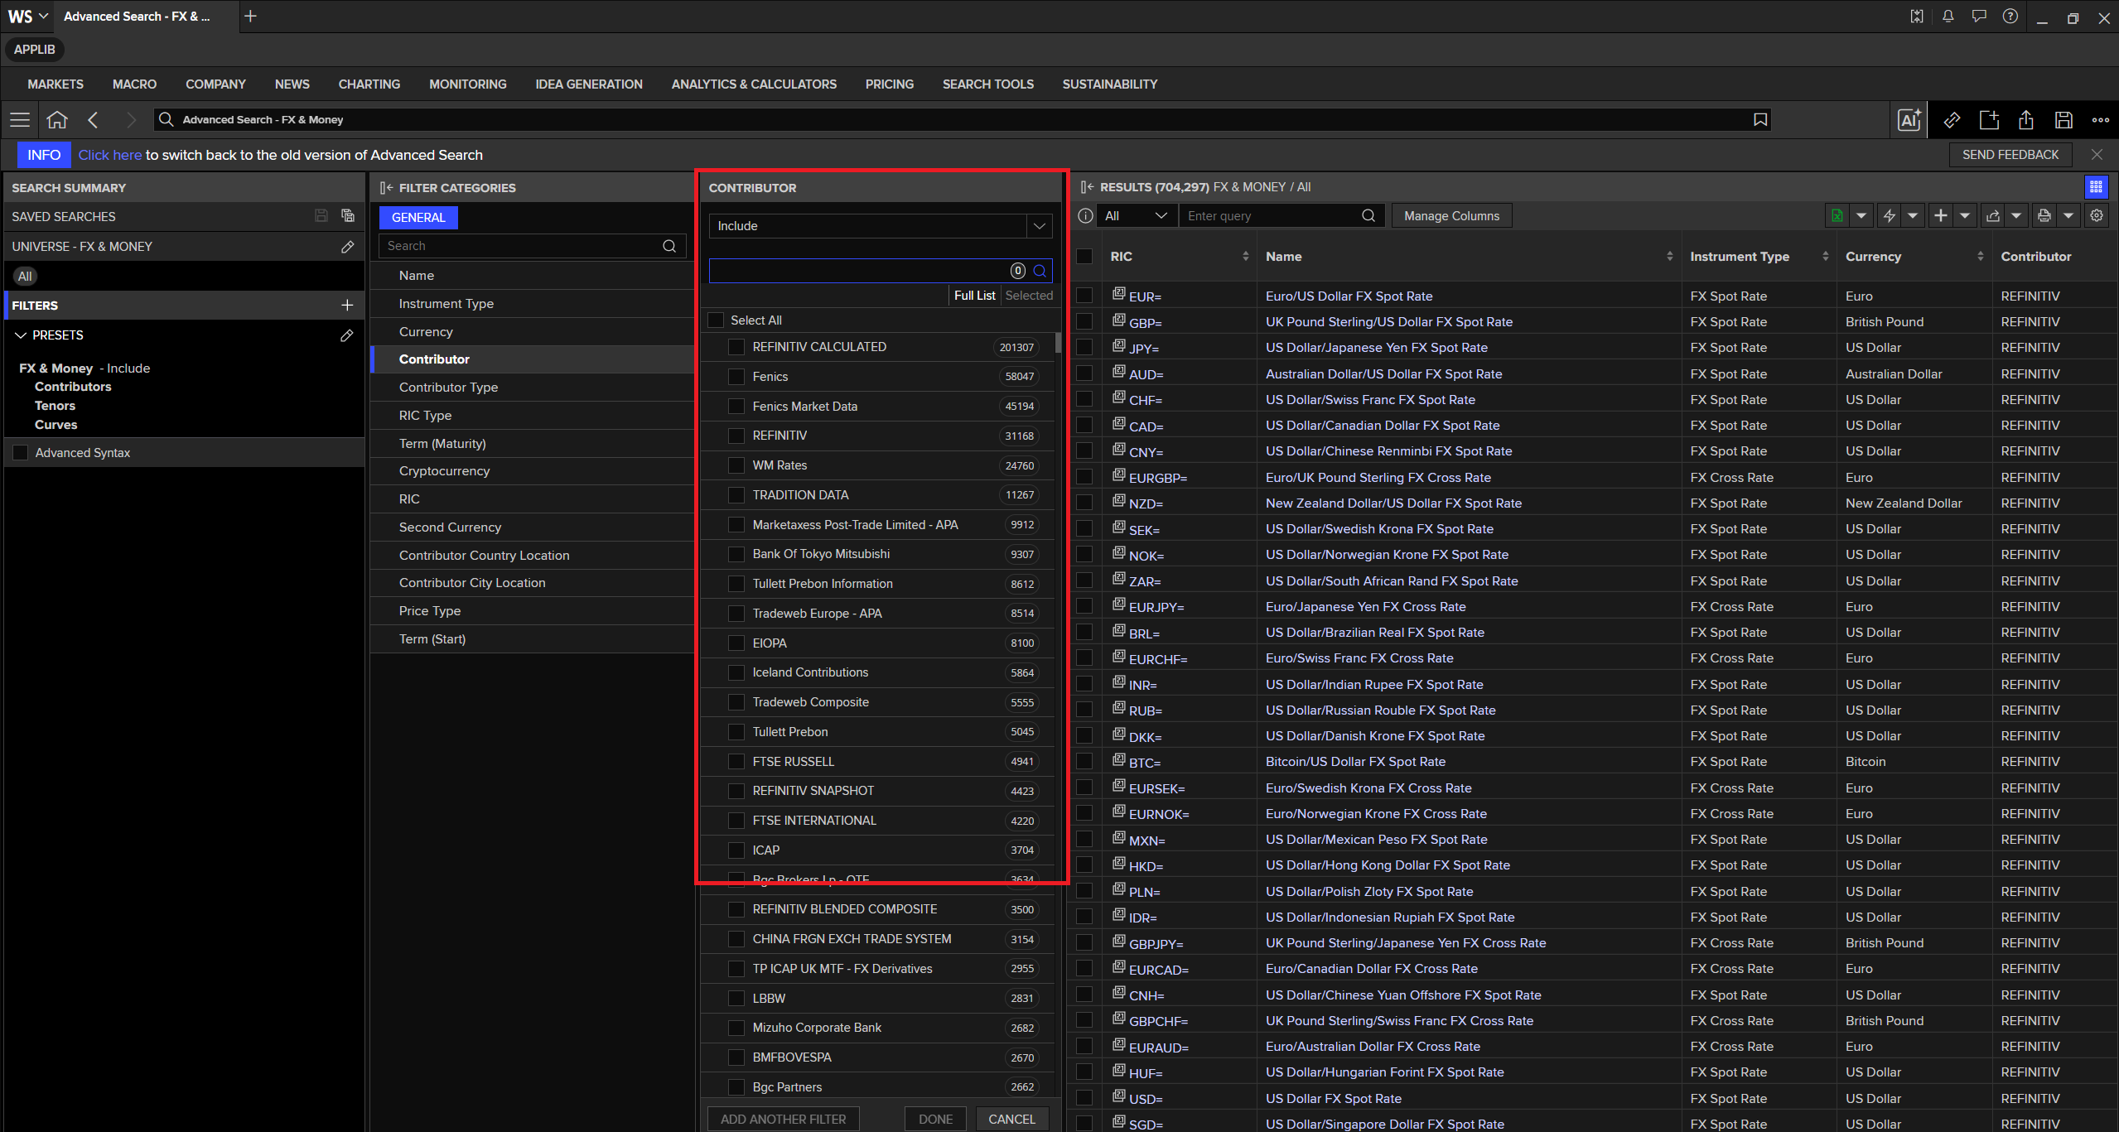Check the TRADITION DATA contributor checkbox
Image resolution: width=2119 pixels, height=1132 pixels.
pos(736,495)
